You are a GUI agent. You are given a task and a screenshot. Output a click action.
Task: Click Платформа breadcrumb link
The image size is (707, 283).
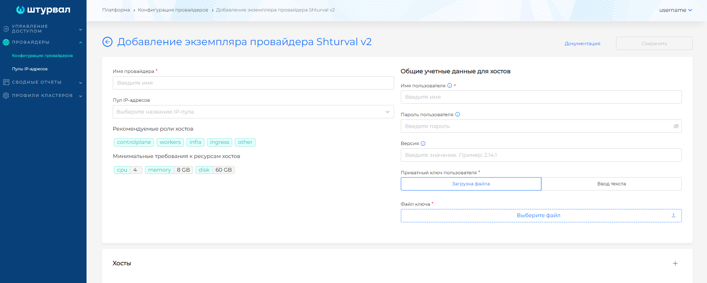(x=116, y=10)
